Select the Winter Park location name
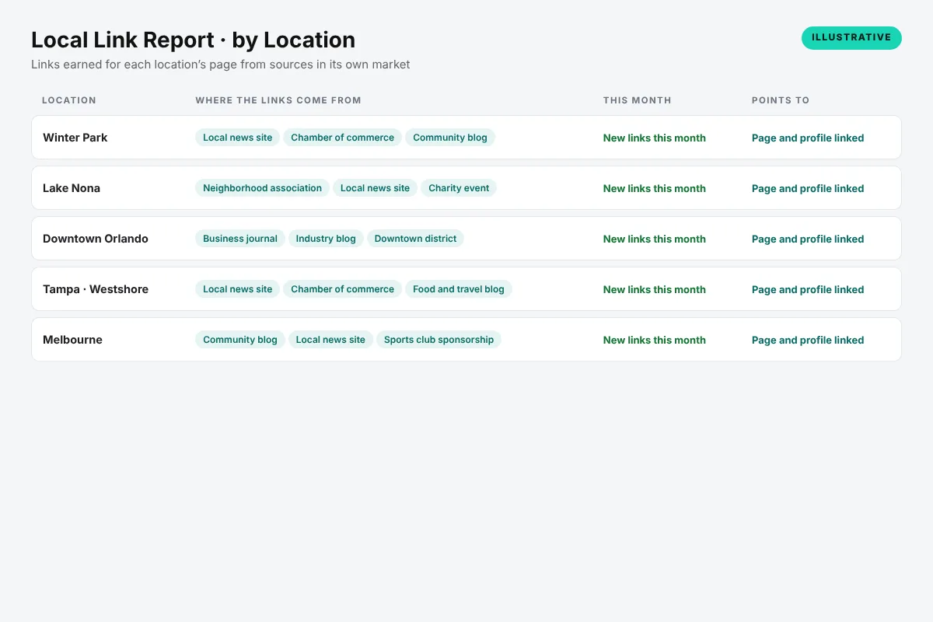 75,138
